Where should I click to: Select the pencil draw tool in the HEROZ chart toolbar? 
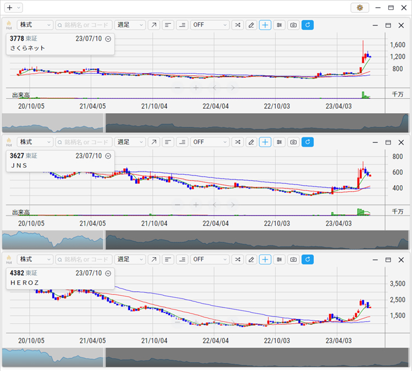point(251,259)
